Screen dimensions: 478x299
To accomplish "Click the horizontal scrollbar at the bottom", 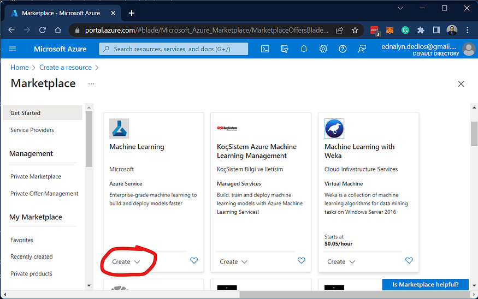I will point(355,295).
